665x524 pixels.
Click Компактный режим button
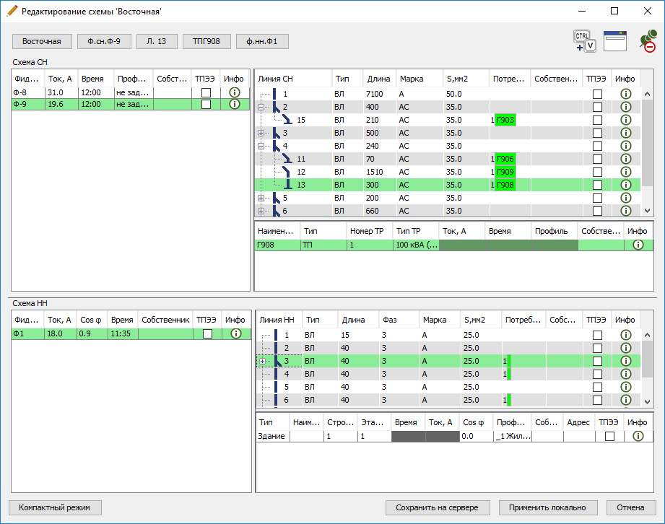(55, 507)
